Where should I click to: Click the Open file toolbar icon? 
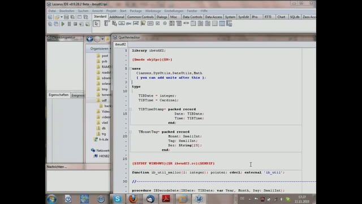click(57, 17)
